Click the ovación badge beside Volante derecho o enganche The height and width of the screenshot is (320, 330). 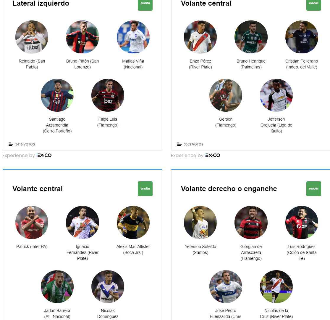tap(313, 188)
